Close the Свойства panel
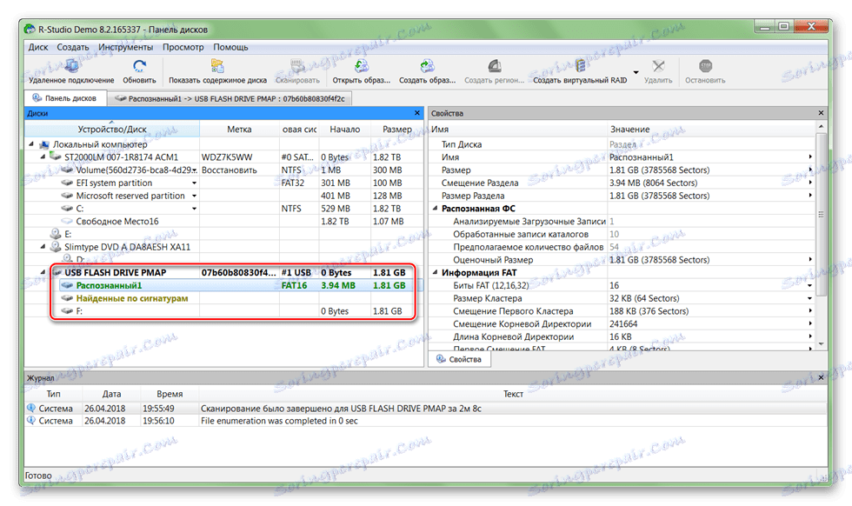This screenshot has width=852, height=506. [x=821, y=113]
